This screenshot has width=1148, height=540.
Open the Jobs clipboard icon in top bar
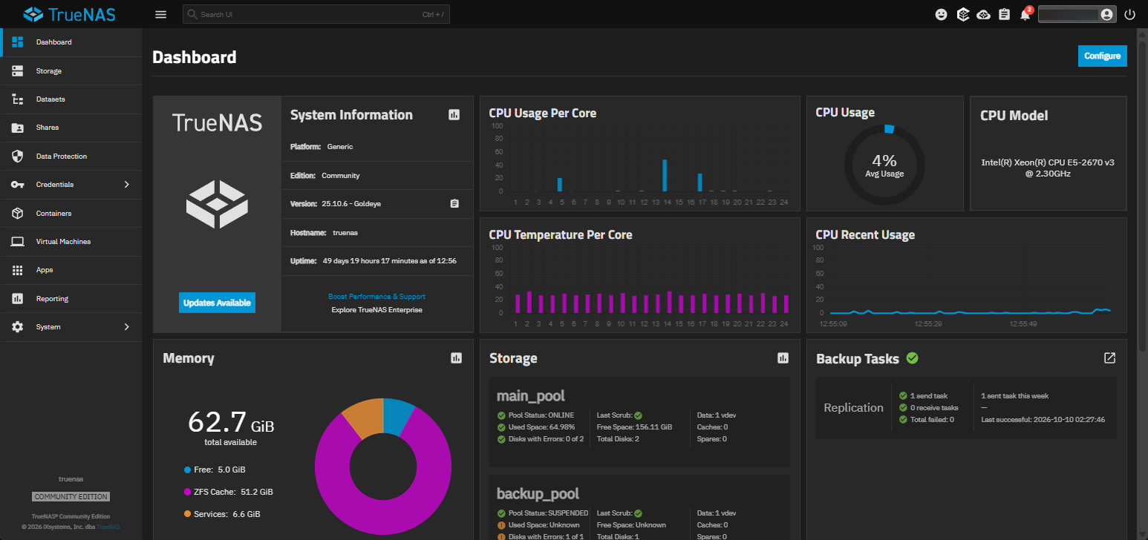[x=1005, y=14]
